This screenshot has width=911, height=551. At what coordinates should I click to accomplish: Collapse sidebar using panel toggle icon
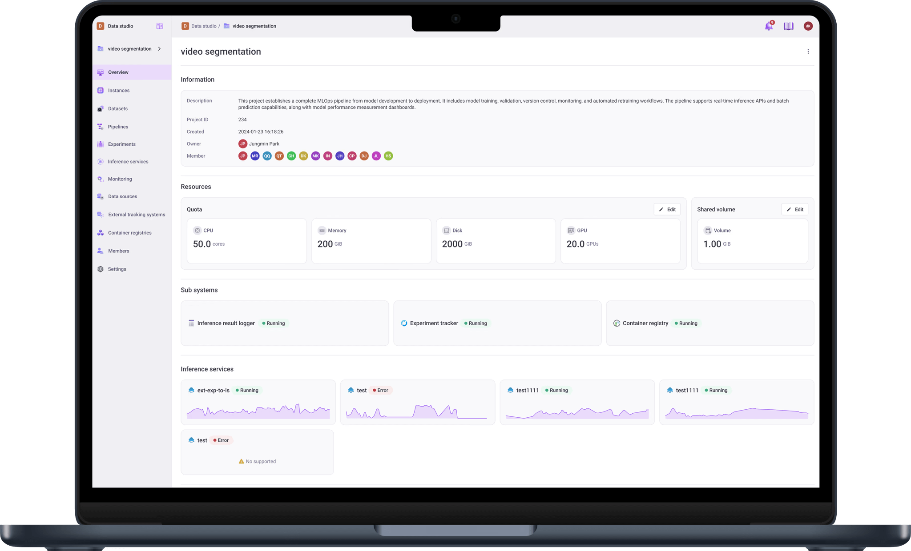point(159,26)
